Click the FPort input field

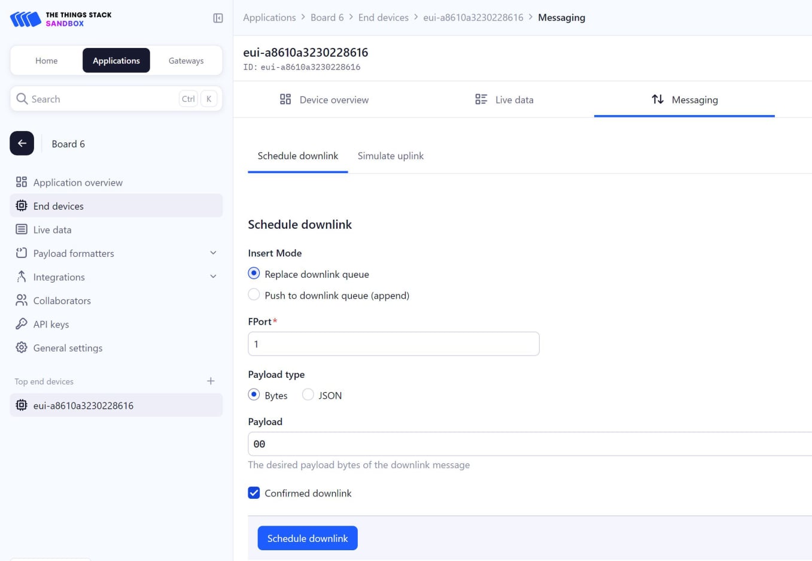click(393, 344)
